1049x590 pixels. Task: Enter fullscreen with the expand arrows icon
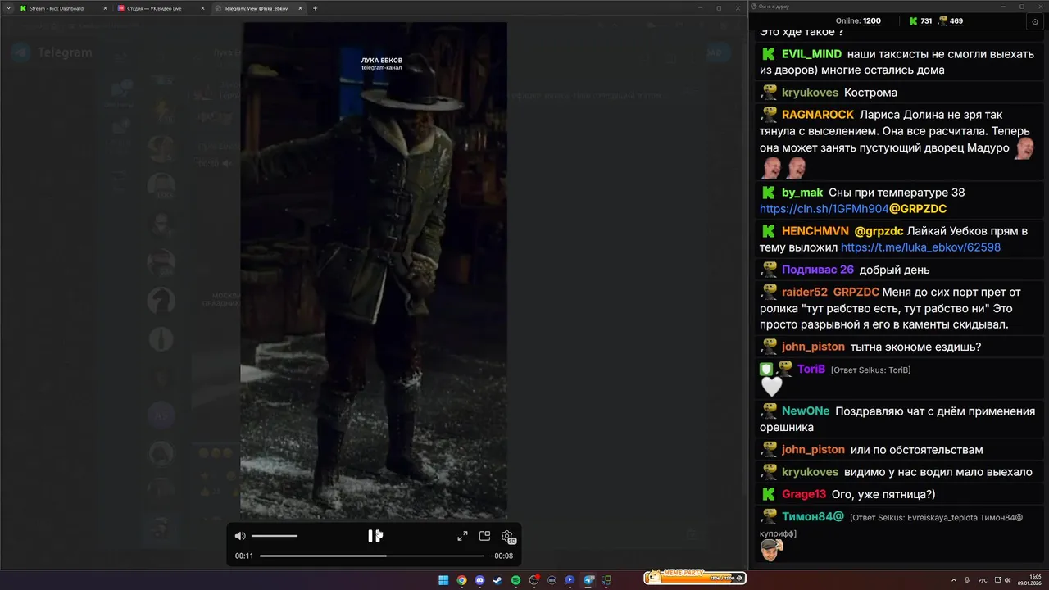click(462, 536)
